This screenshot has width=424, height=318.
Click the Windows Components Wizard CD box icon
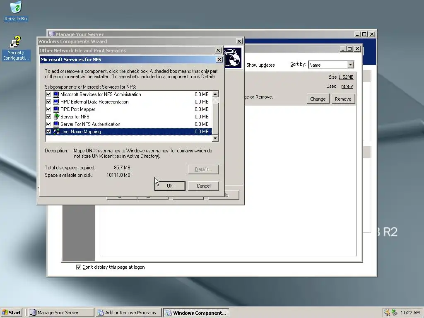pyautogui.click(x=233, y=58)
